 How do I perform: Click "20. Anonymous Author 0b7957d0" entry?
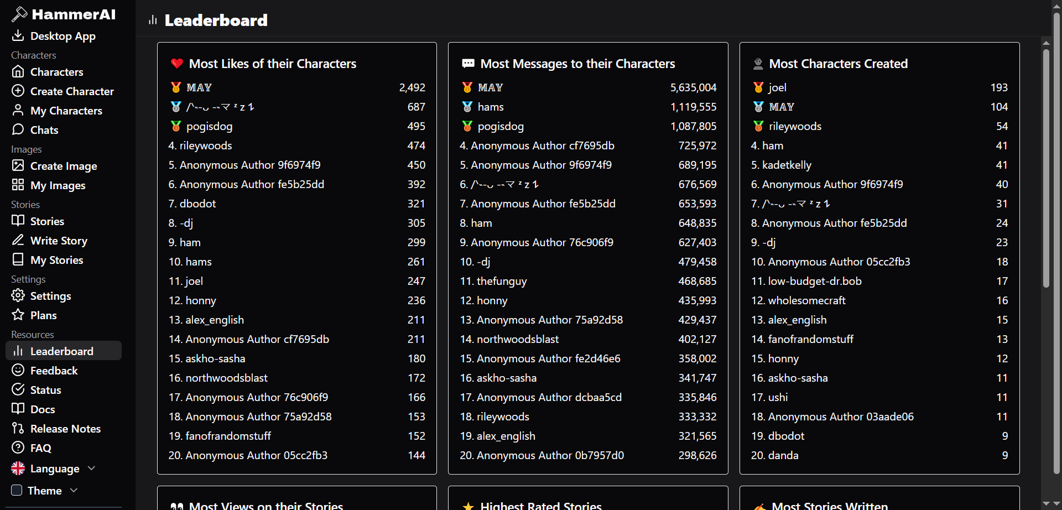click(x=542, y=455)
